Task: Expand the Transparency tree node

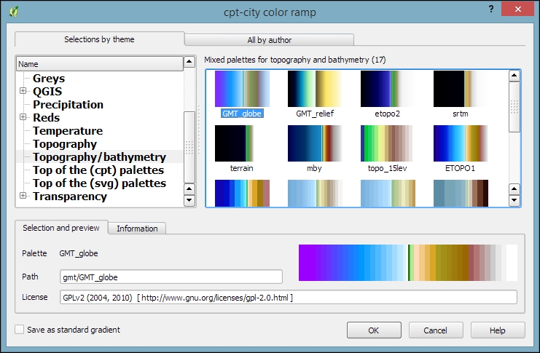Action: (x=23, y=195)
